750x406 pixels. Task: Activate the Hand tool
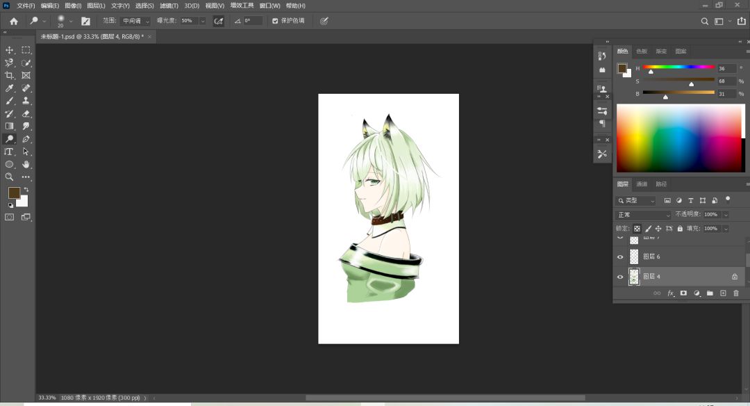click(26, 164)
